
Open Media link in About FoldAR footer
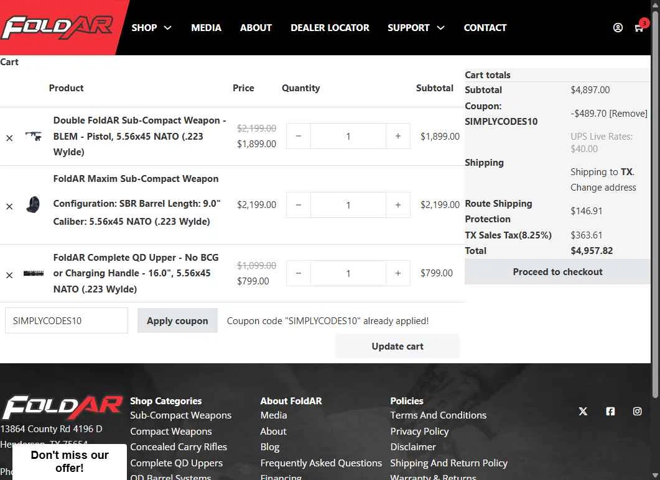(274, 415)
